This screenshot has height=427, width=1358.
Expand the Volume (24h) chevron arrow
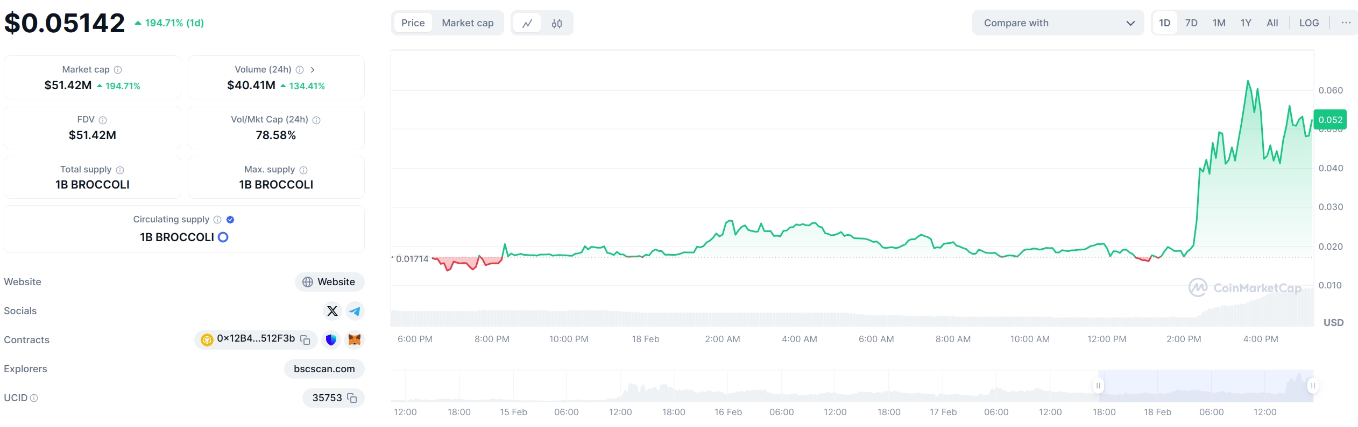313,70
